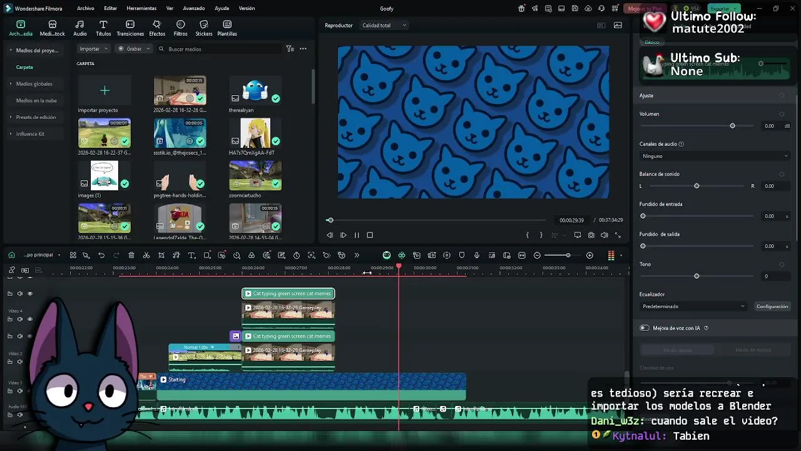Play the preview video

343,235
